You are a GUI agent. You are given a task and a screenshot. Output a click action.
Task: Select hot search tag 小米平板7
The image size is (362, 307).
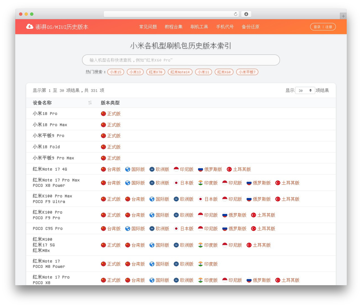click(x=247, y=72)
